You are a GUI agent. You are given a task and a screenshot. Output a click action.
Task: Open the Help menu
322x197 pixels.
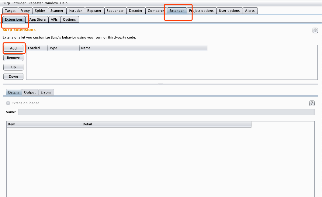point(64,3)
